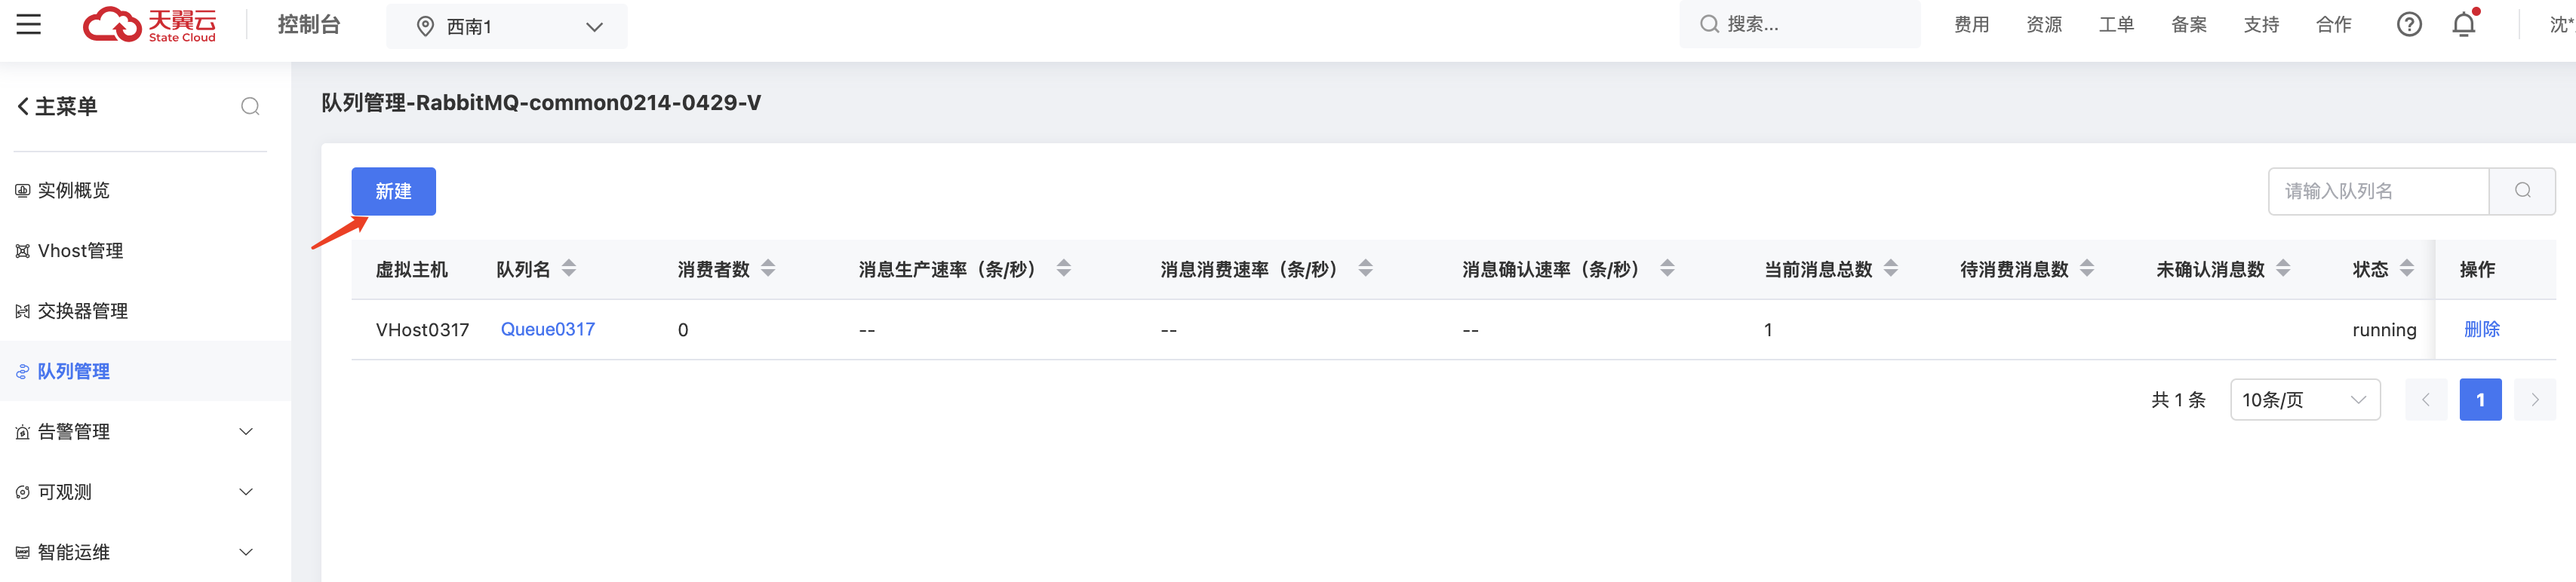Open the notification bell
The width and height of the screenshot is (2576, 582).
tap(2464, 24)
